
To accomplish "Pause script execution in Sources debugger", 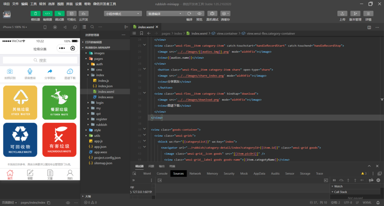I will point(335,180).
